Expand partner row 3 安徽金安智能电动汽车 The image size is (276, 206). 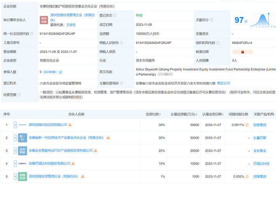click(x=15, y=150)
